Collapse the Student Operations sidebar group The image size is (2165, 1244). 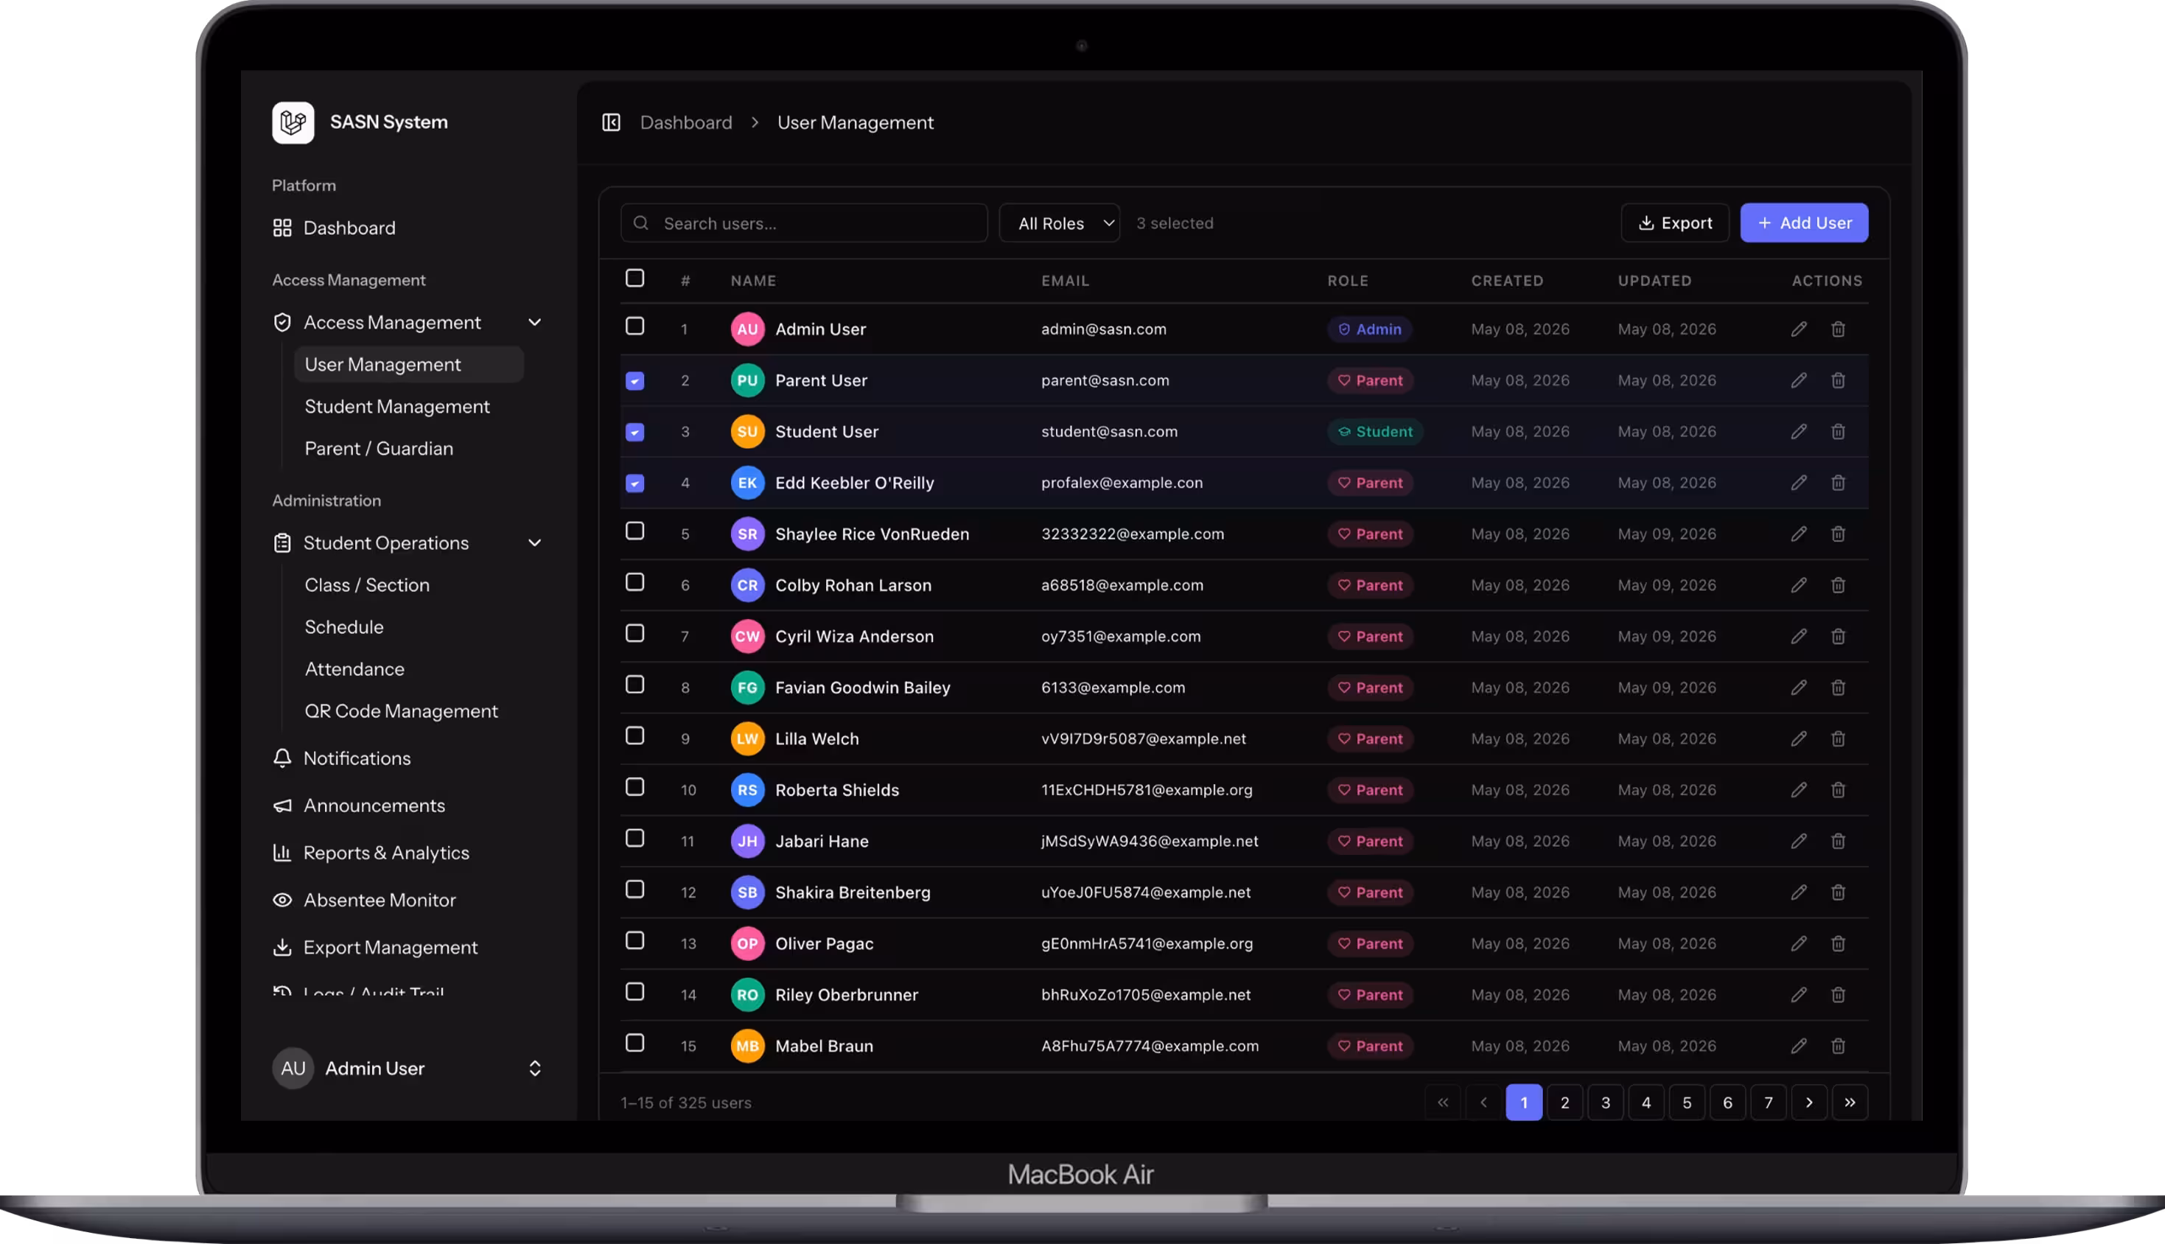pyautogui.click(x=407, y=542)
